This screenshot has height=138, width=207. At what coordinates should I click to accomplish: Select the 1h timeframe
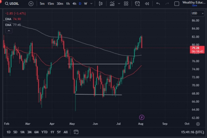click(68, 4)
